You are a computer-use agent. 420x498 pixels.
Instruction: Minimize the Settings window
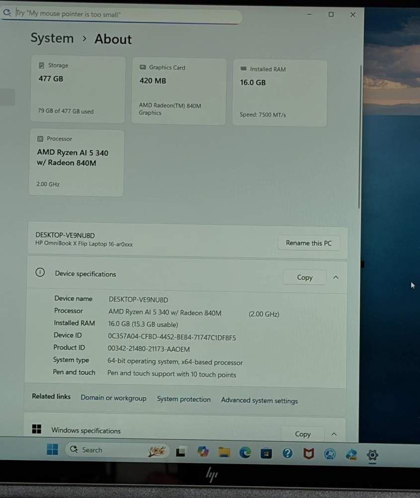pyautogui.click(x=309, y=14)
